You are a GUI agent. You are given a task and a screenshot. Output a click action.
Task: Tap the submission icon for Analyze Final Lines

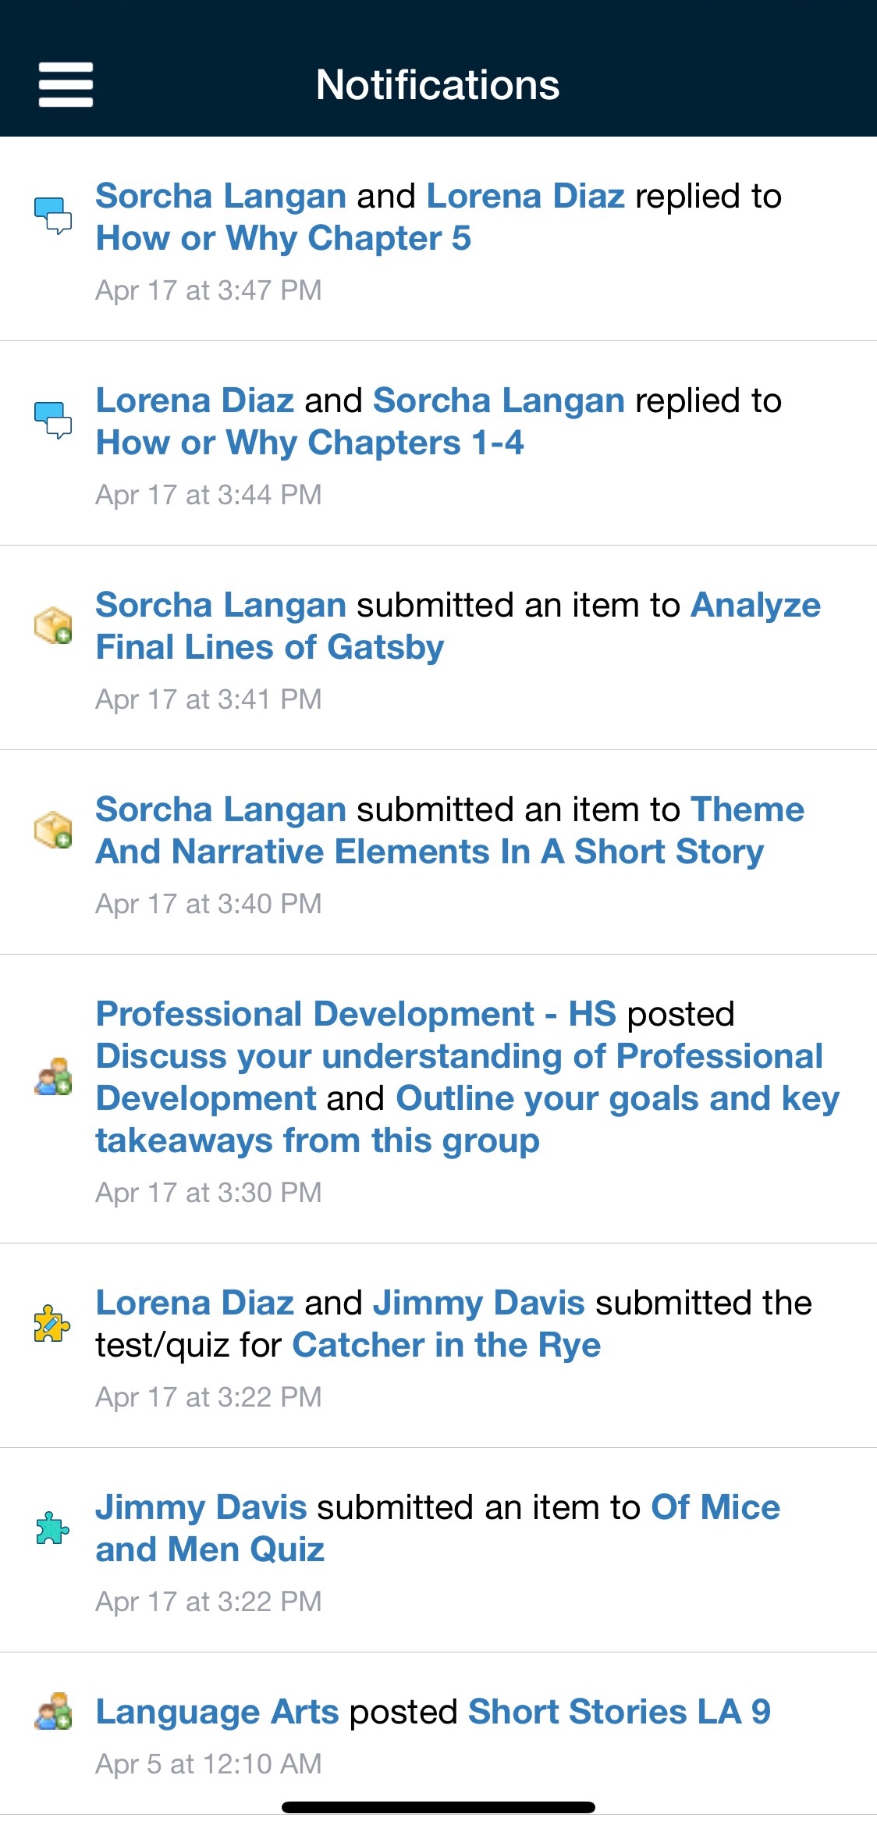tap(53, 625)
